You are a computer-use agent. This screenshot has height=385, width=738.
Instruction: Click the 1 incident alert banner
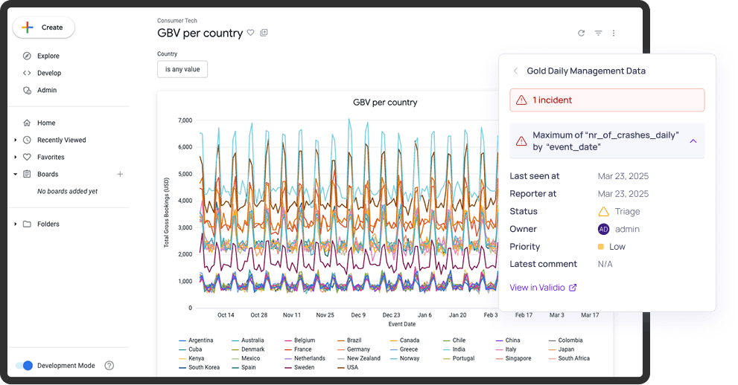[x=607, y=100]
